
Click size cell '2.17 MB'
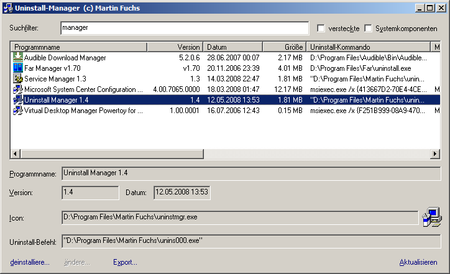(290, 58)
